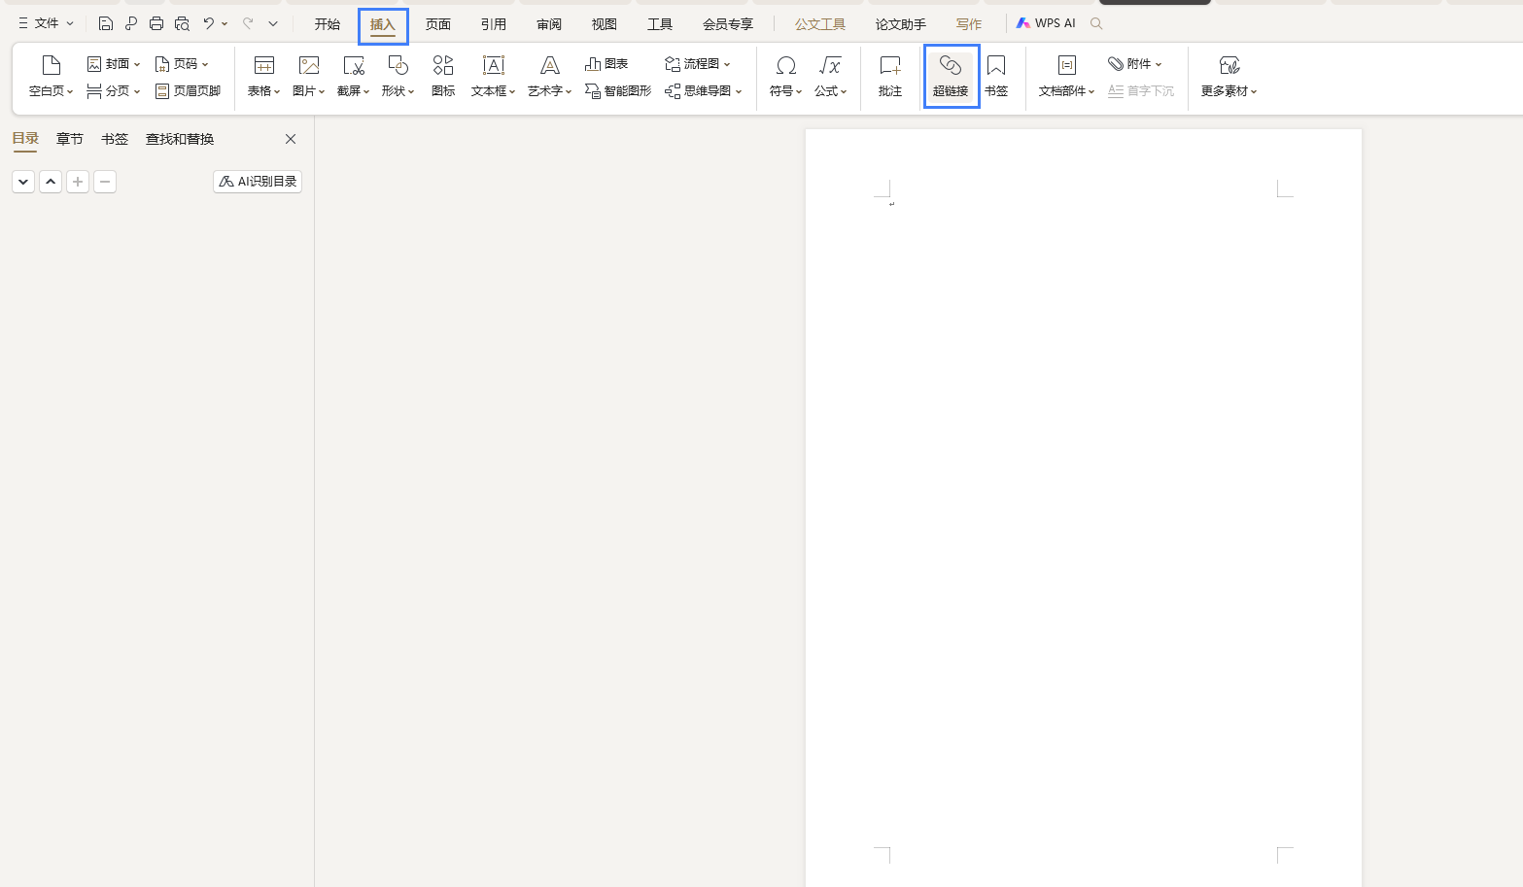The width and height of the screenshot is (1523, 887).
Task: Click the Save icon in quick access toolbar
Action: click(x=106, y=23)
